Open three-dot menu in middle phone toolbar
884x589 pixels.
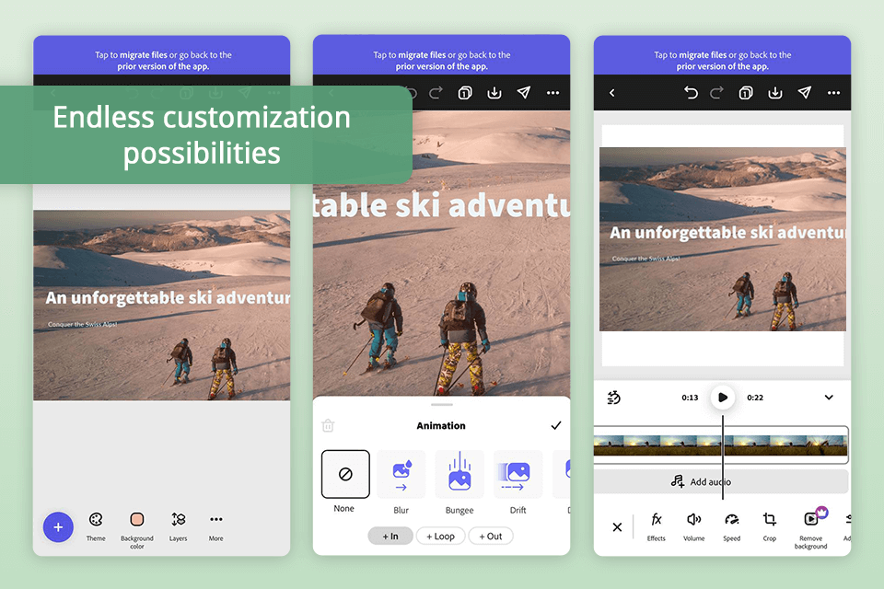click(553, 92)
